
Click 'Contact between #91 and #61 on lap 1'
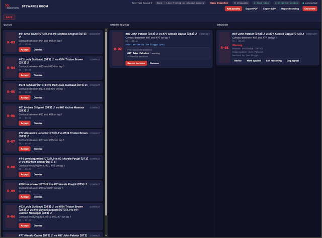[40, 41]
